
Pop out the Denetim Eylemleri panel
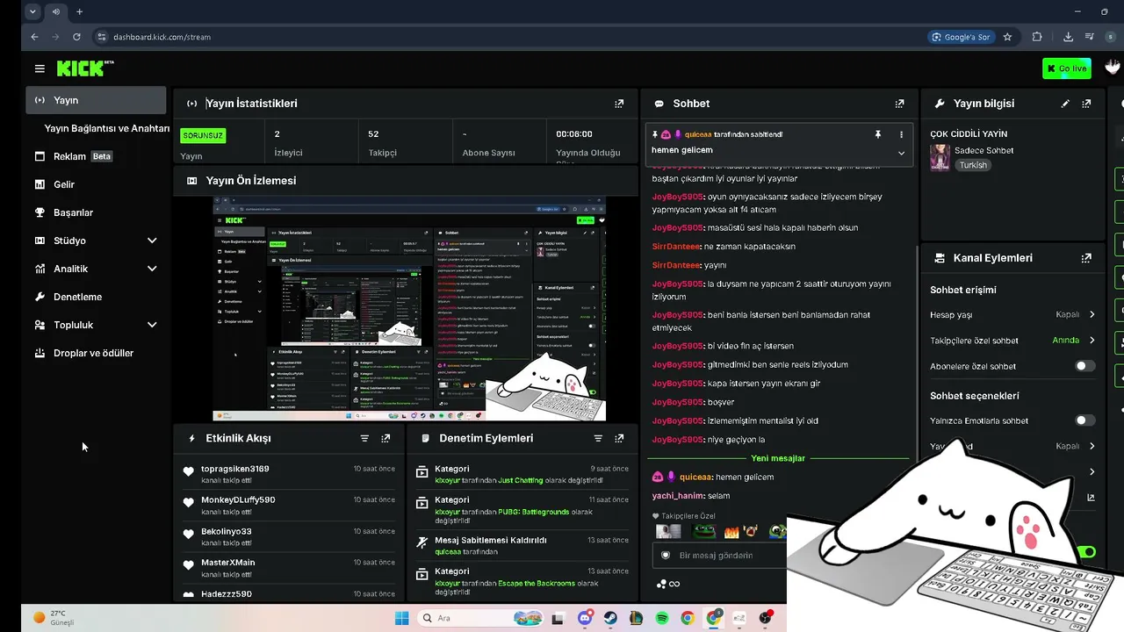(x=619, y=438)
